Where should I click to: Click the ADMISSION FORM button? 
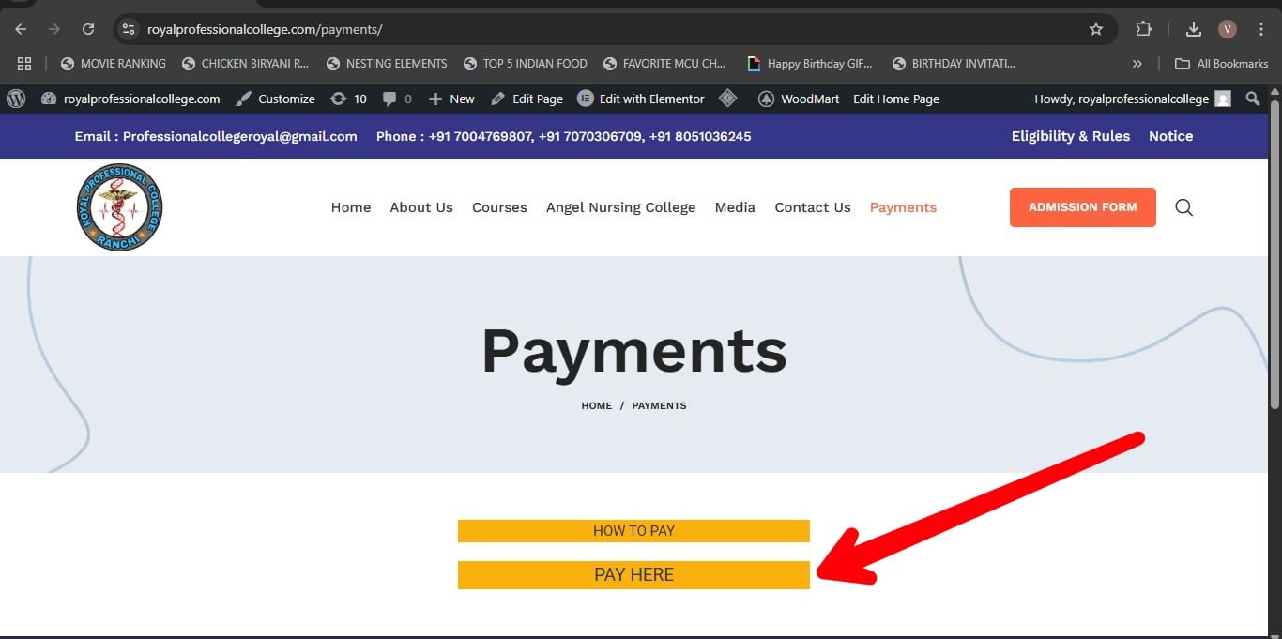click(x=1082, y=207)
